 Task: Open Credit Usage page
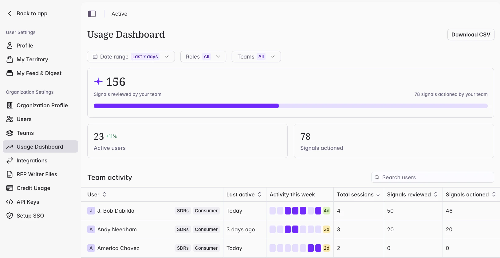click(x=40, y=188)
